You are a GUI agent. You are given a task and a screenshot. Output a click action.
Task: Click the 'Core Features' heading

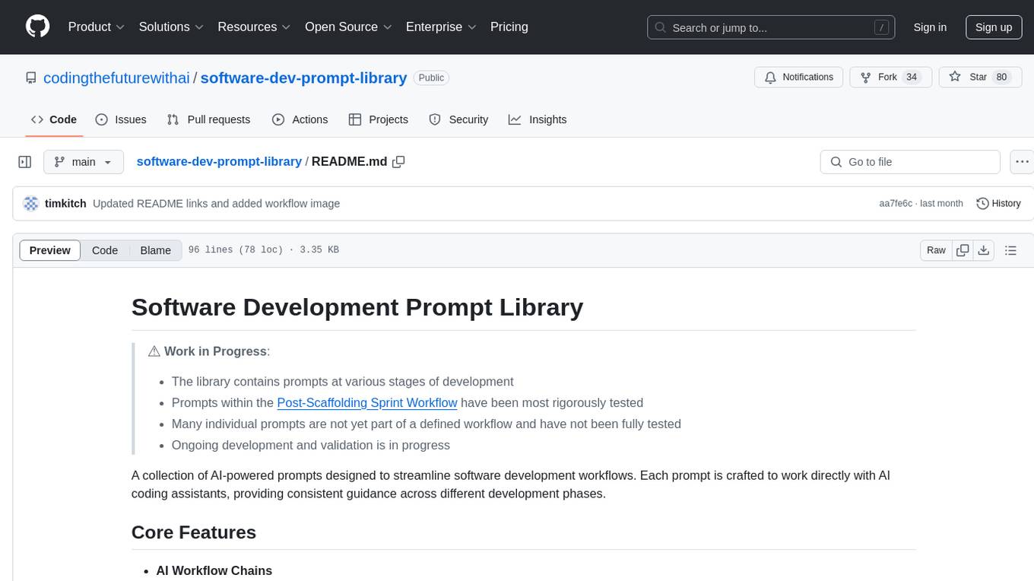pyautogui.click(x=194, y=532)
